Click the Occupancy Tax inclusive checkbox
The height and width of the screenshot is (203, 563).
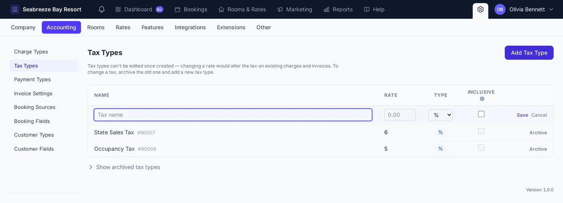(x=481, y=148)
